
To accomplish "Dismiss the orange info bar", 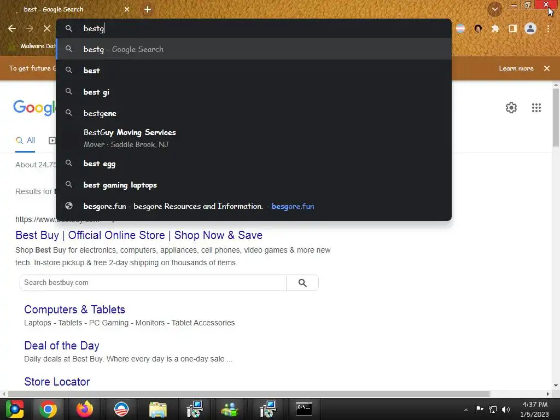I will point(547,68).
